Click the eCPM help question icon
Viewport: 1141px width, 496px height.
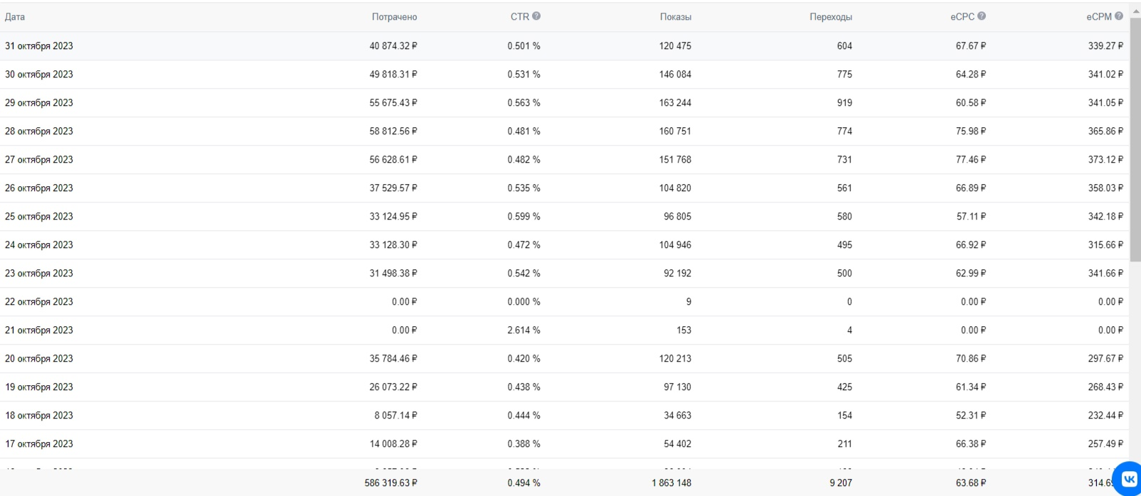[x=1119, y=16]
